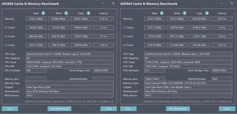Click the Write info icon in the i5-11600K window

pos(66,13)
